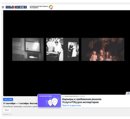Open the Барьеры и требования рынков ad headline
Viewport: 130px width, 119px height.
(x=82, y=100)
